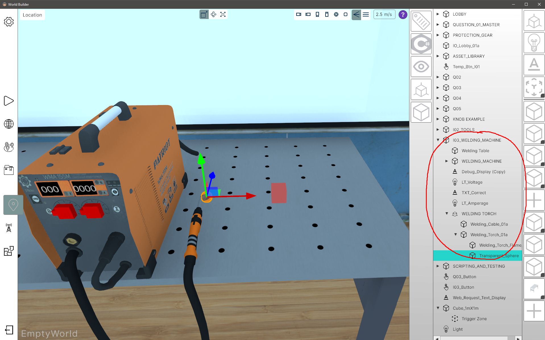Viewport: 545px width, 340px height.
Task: Toggle the eye visibility panel button
Action: (421, 67)
